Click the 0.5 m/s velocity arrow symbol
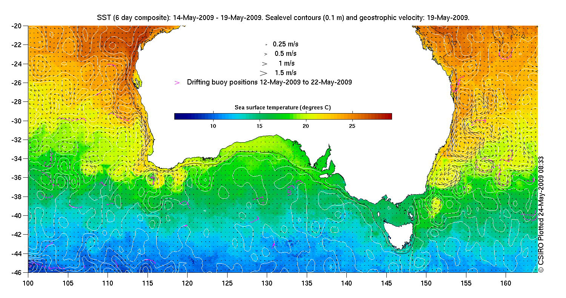 coord(266,54)
